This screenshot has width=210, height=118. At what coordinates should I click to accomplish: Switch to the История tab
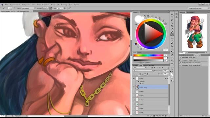pos(135,65)
